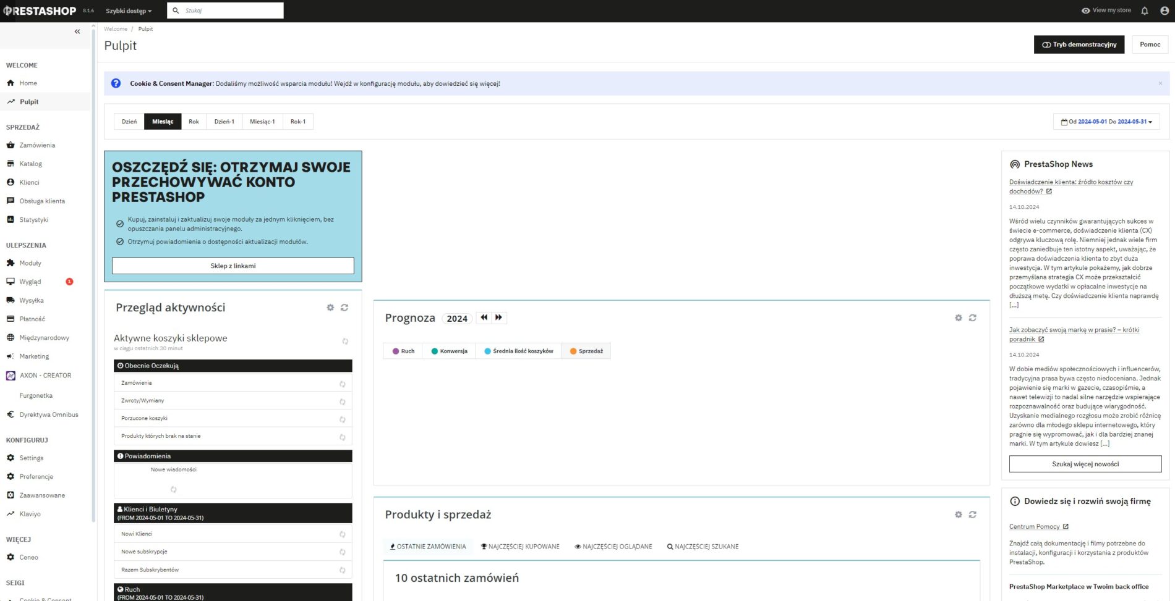Viewport: 1175px width, 601px height.
Task: Open AXON - CREATOR icon in sidebar
Action: 11,376
